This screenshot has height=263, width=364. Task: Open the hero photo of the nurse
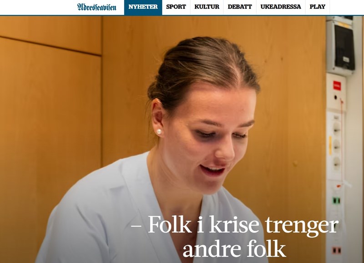(182, 139)
